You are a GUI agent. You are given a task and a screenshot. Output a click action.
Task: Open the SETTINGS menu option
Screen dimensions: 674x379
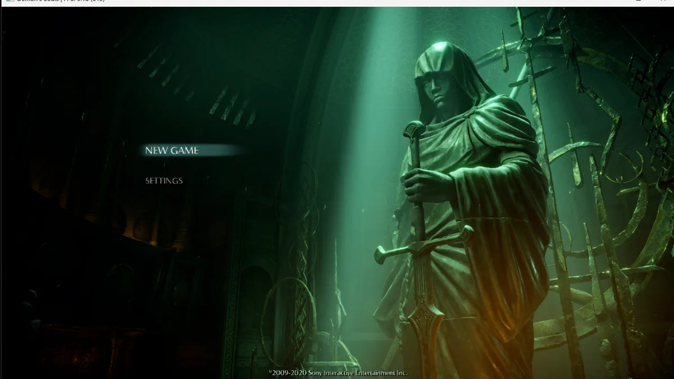pos(164,181)
